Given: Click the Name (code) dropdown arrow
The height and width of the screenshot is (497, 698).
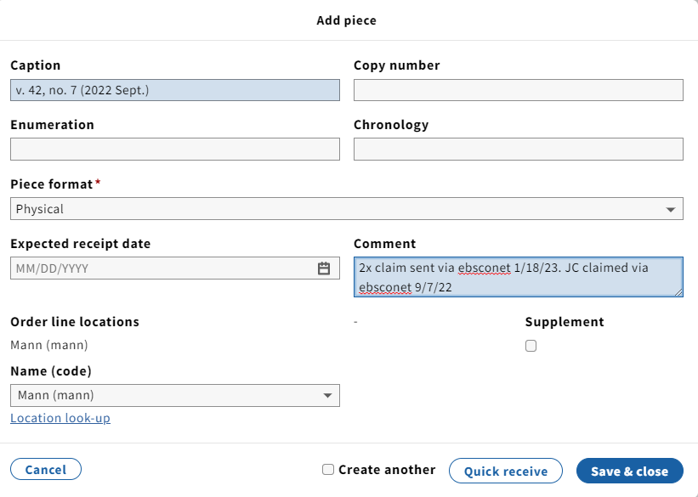Looking at the screenshot, I should coord(327,395).
